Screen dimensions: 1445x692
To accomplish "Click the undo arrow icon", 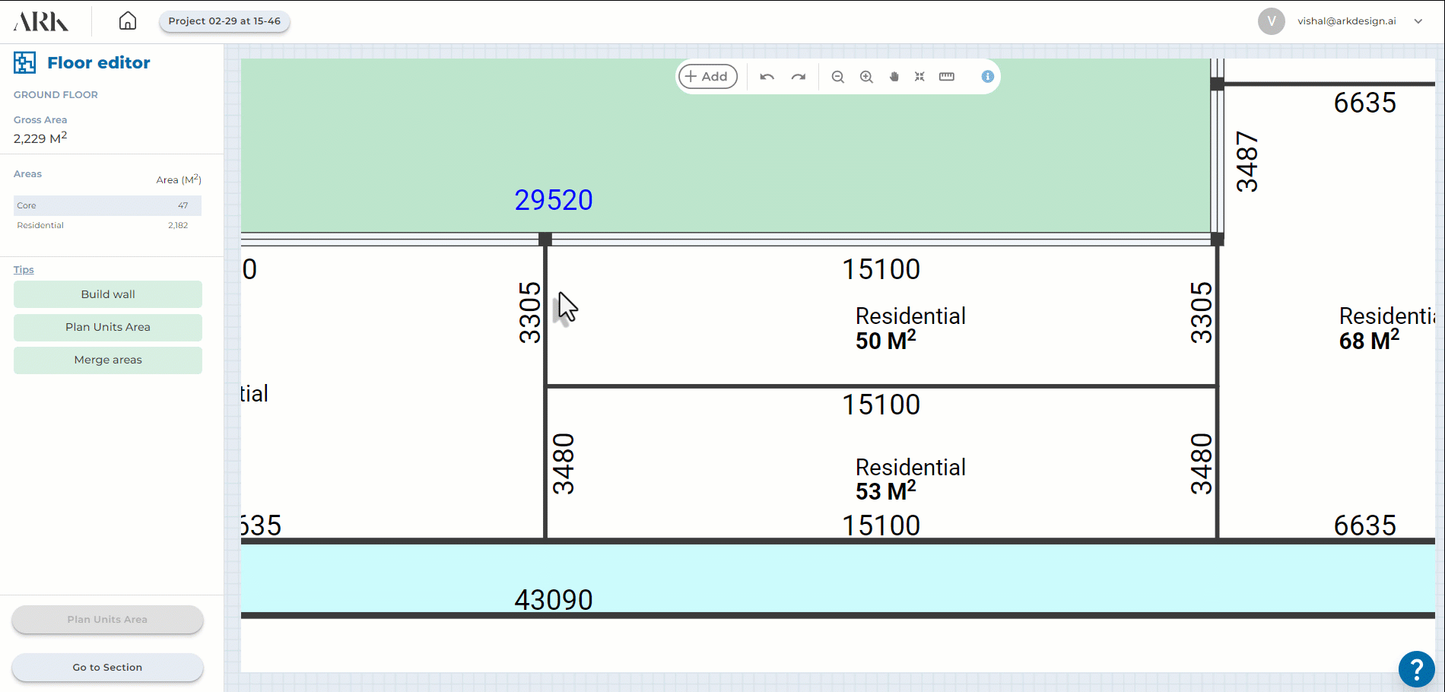I will click(767, 77).
